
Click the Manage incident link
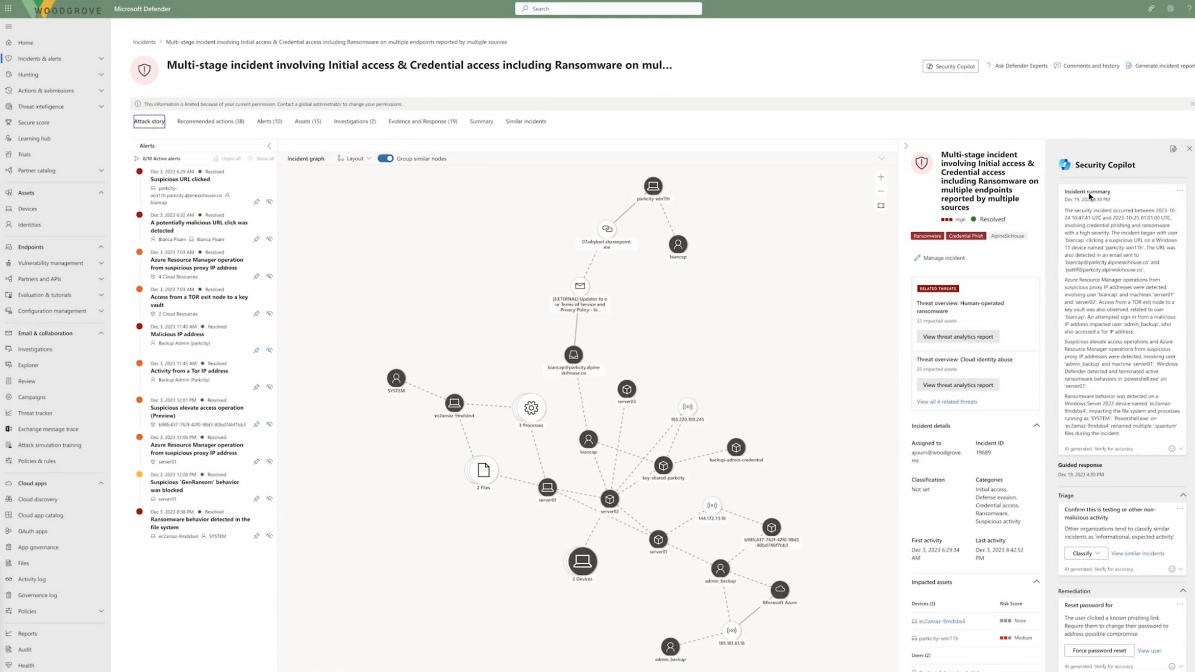coord(944,257)
